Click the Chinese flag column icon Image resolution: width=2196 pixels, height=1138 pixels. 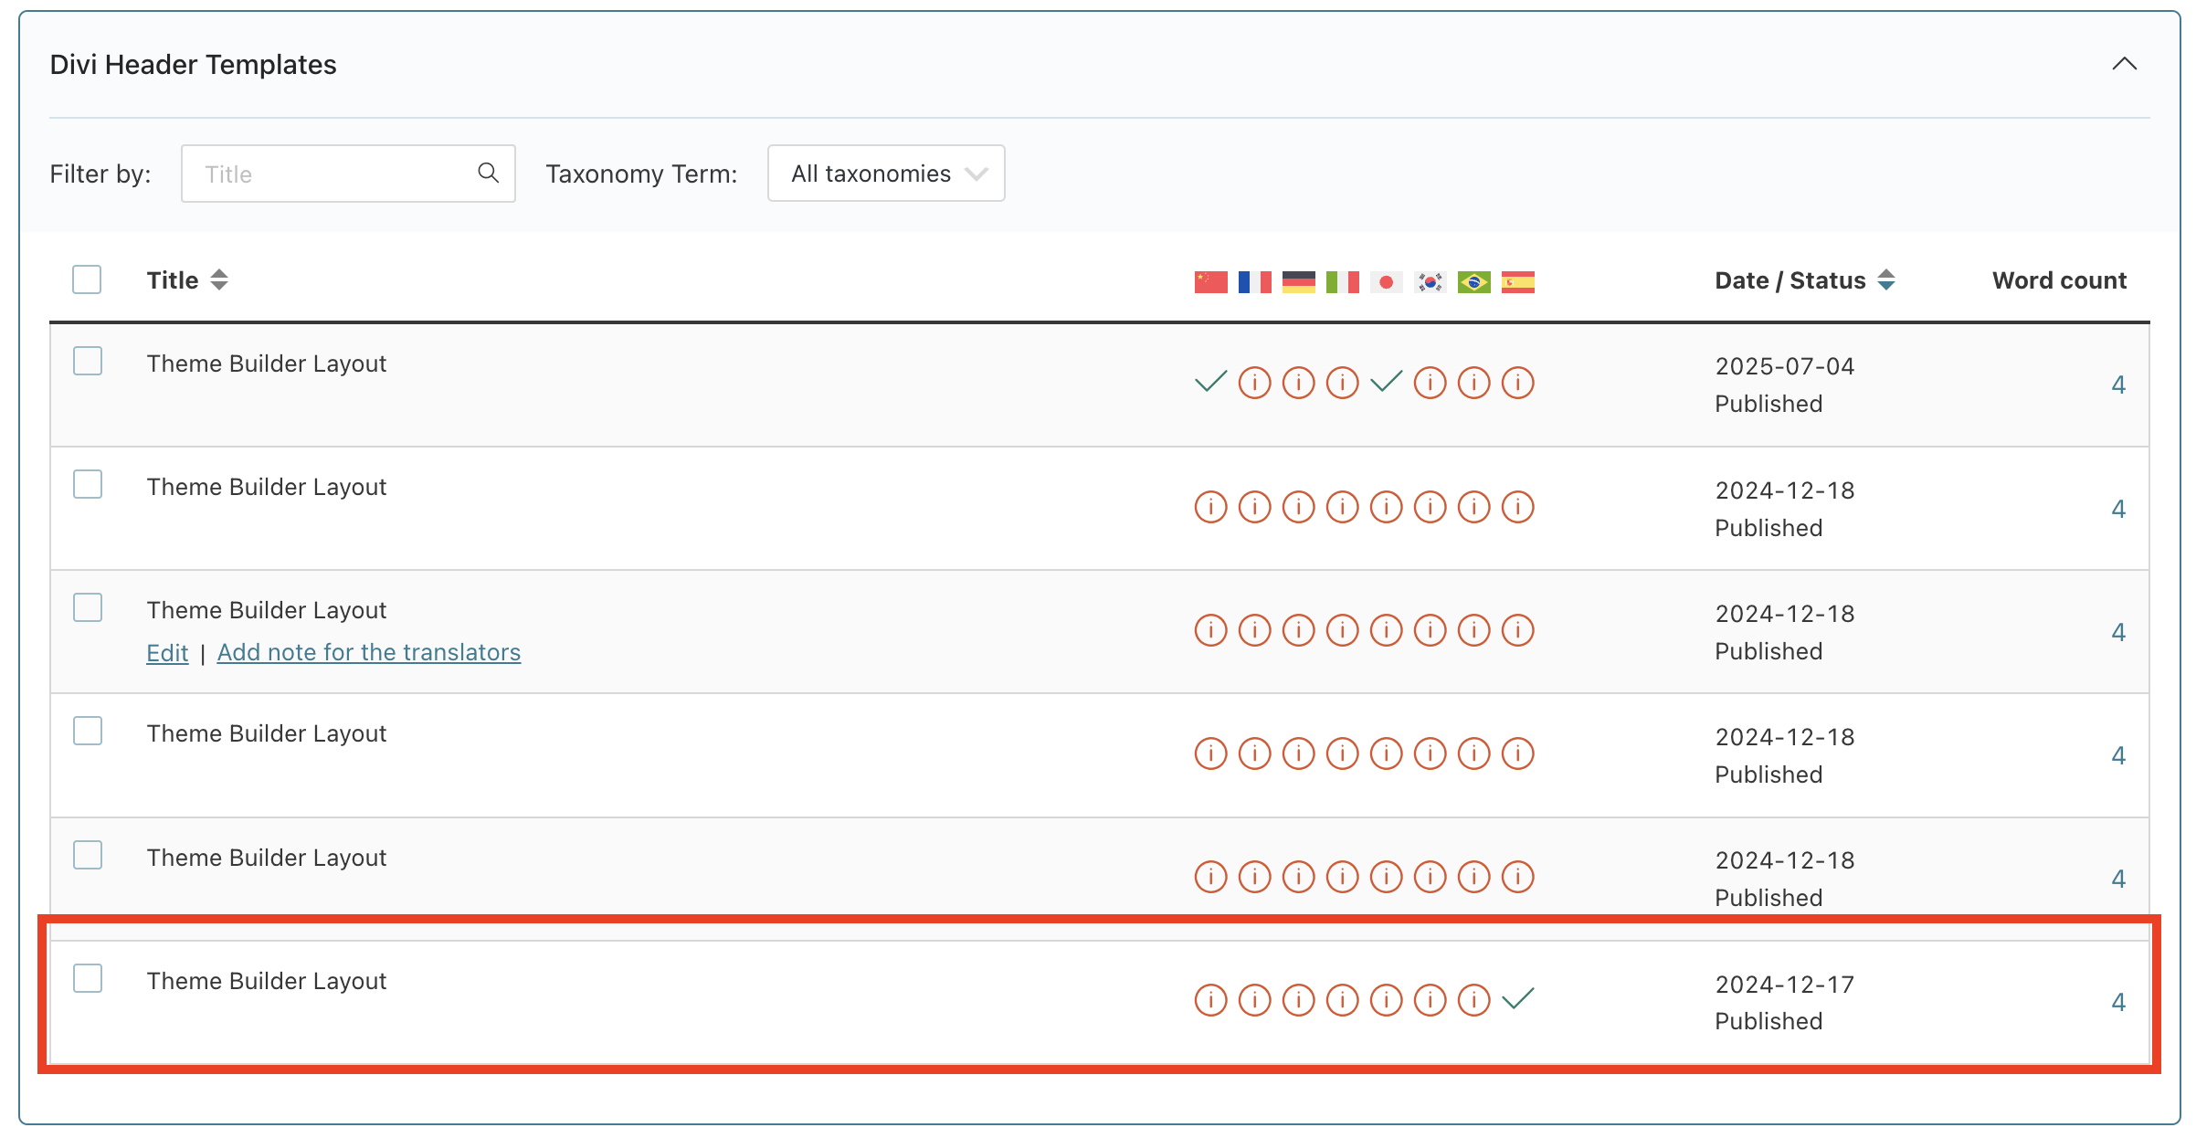tap(1210, 282)
